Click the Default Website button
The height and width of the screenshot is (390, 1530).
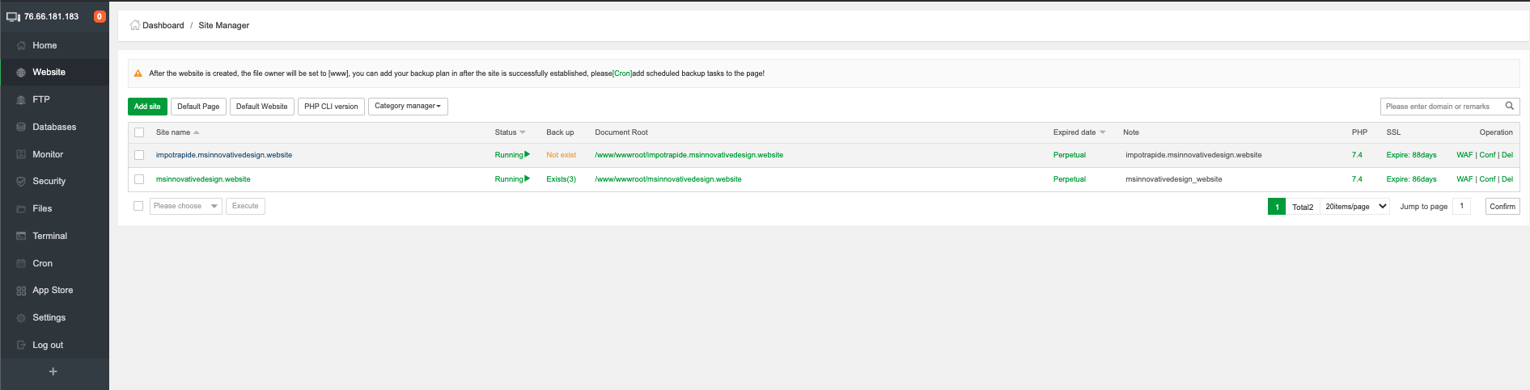tap(261, 107)
